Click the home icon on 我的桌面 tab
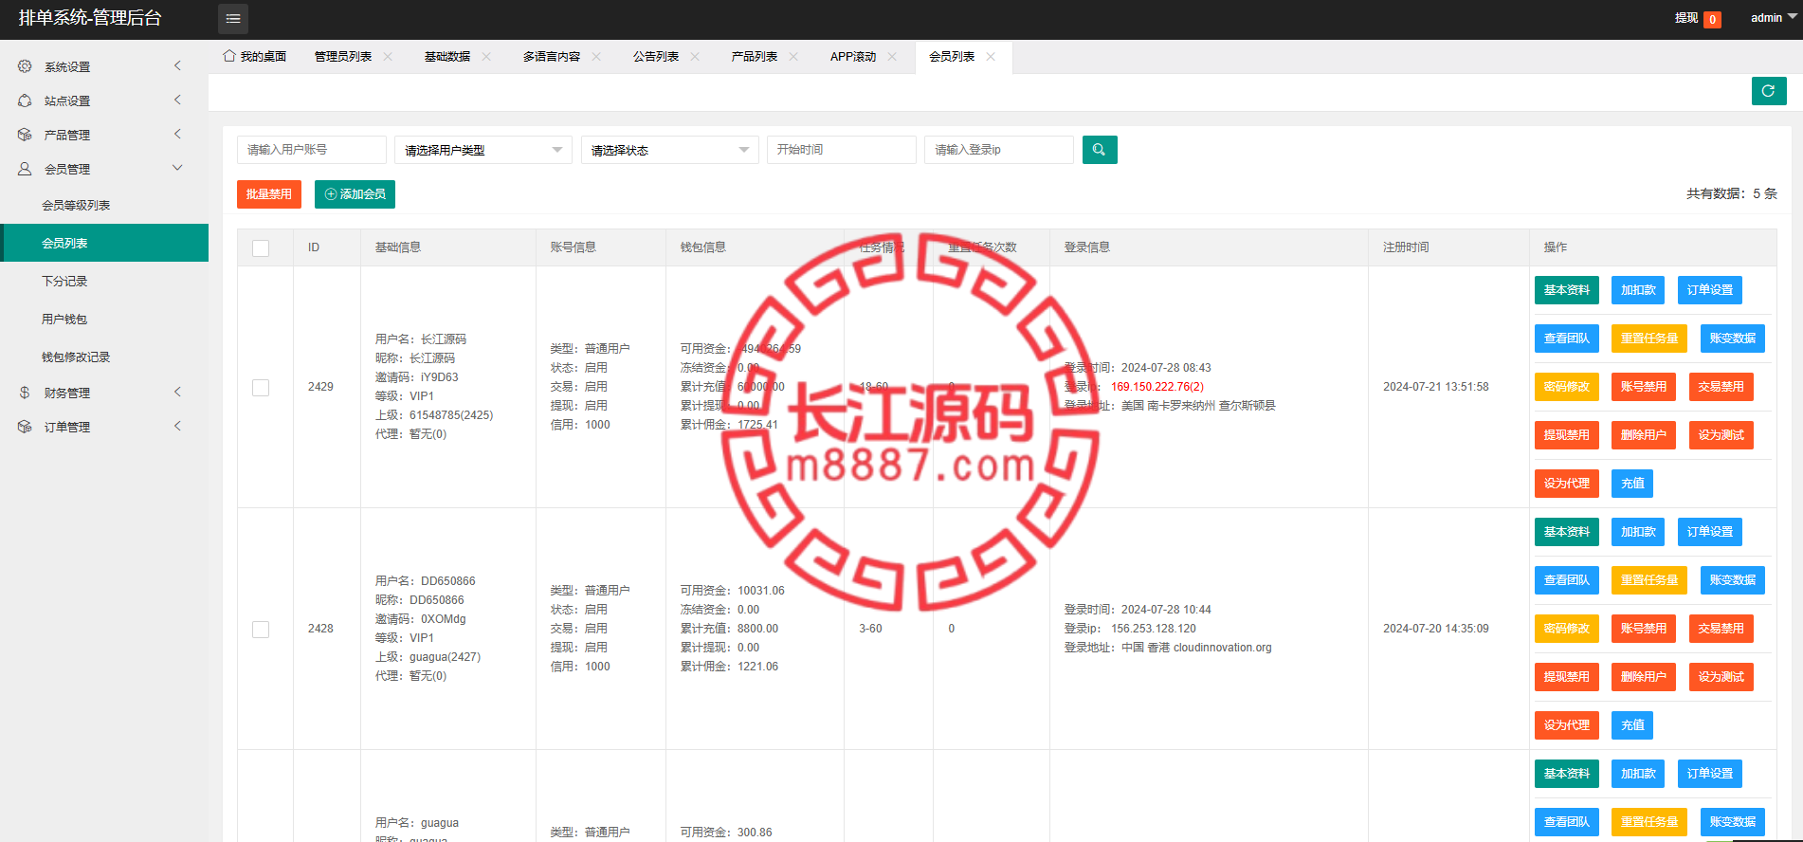Viewport: 1803px width, 842px height. coord(228,56)
